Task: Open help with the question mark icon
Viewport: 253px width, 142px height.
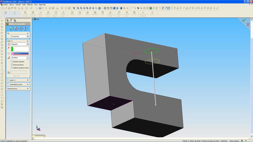Action: point(25,29)
